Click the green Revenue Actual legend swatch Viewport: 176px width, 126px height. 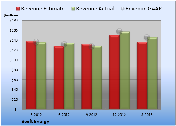click(x=73, y=9)
